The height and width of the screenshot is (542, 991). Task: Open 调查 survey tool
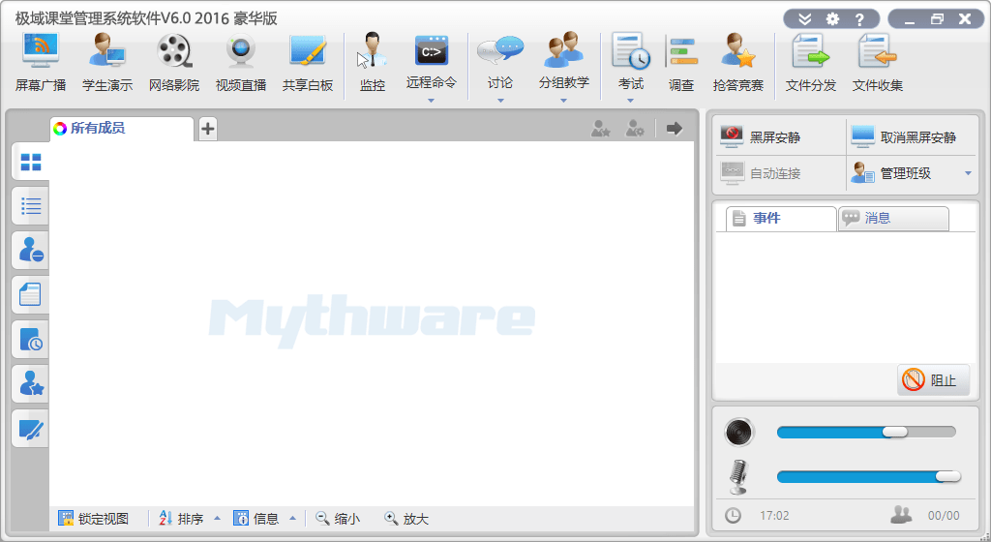pyautogui.click(x=681, y=63)
